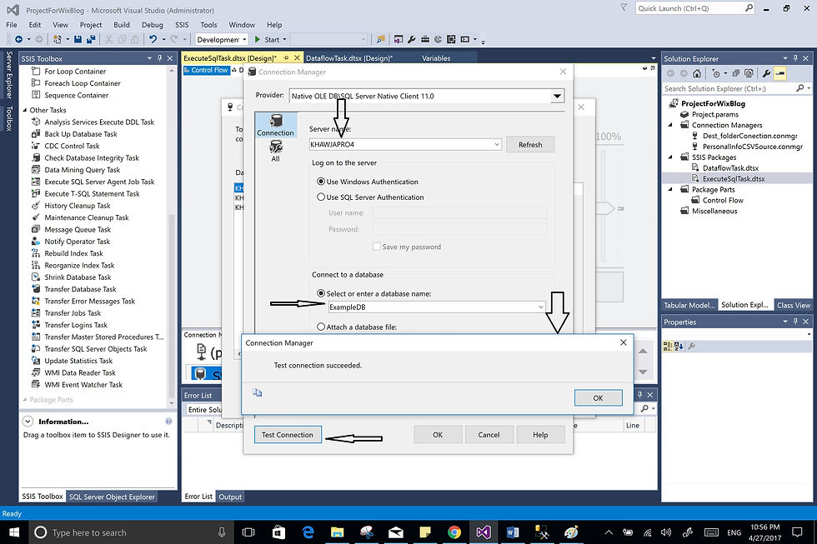Click the Save icon in the toolbar
The height and width of the screenshot is (544, 817).
click(x=78, y=39)
